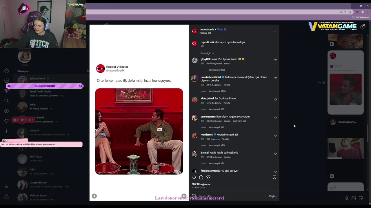Save the post with the bookmark icon
This screenshot has width=371, height=208.
(274, 177)
